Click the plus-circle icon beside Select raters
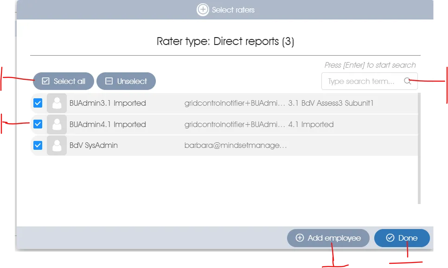Viewport: 448px width, 268px height. tap(203, 10)
